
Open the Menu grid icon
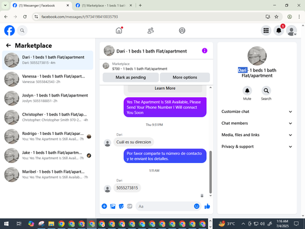click(266, 31)
